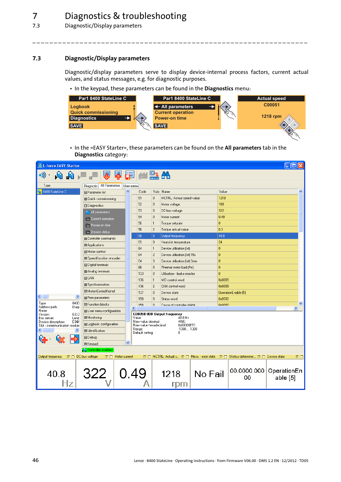341x482 pixels.
Task: Switch to the User menu tab
Action: click(130, 186)
